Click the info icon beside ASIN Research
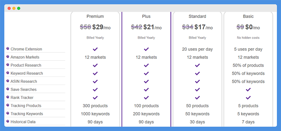The image size is (281, 131). pos(8,81)
